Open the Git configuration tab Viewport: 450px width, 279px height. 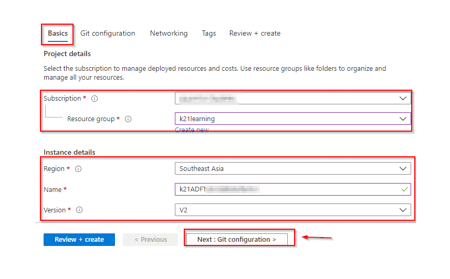(108, 33)
